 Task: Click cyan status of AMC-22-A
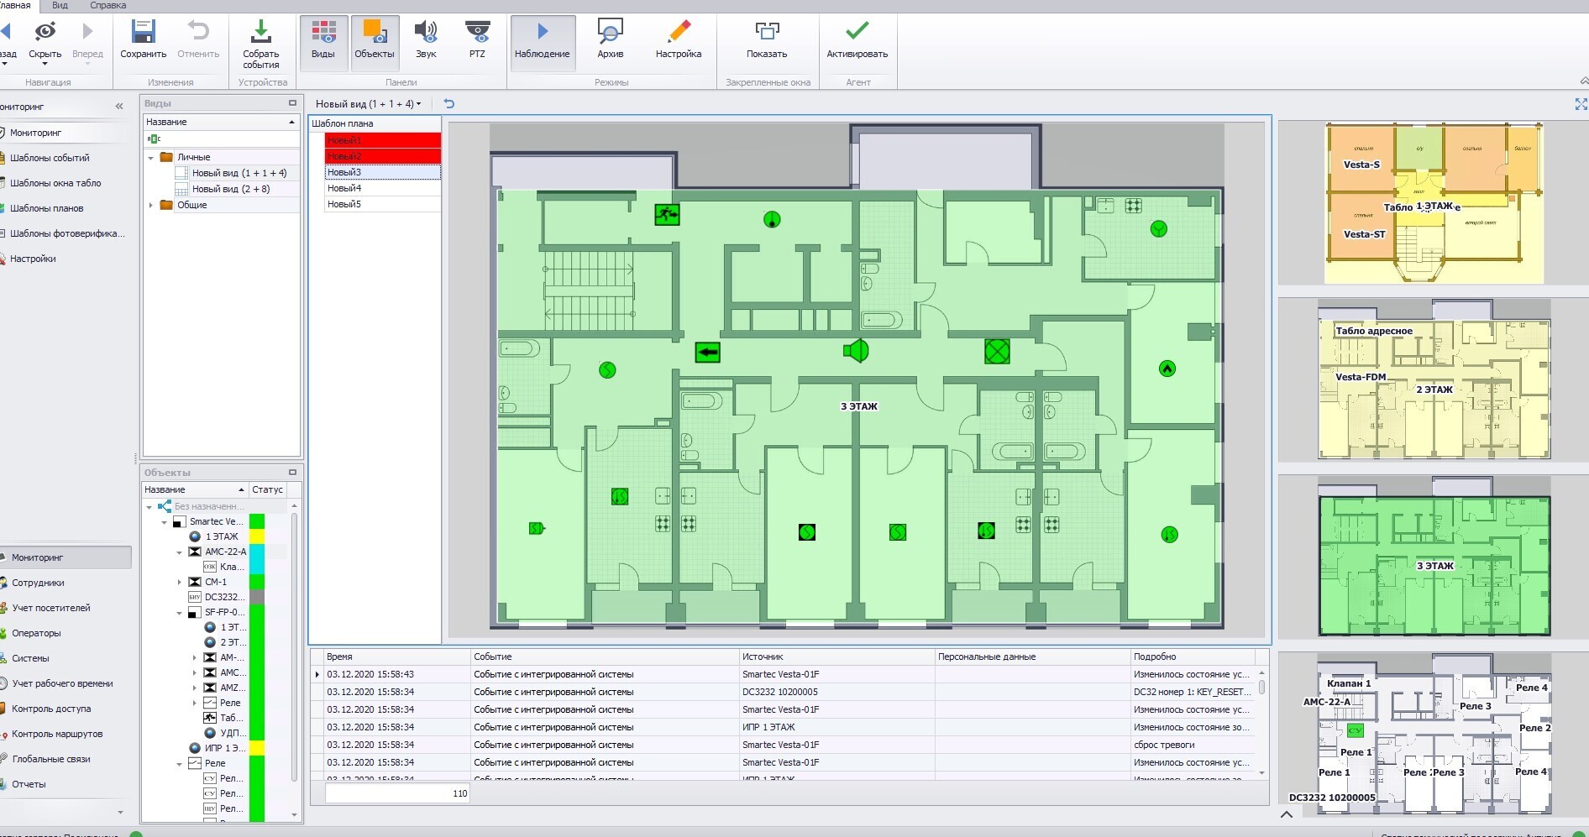(x=257, y=552)
